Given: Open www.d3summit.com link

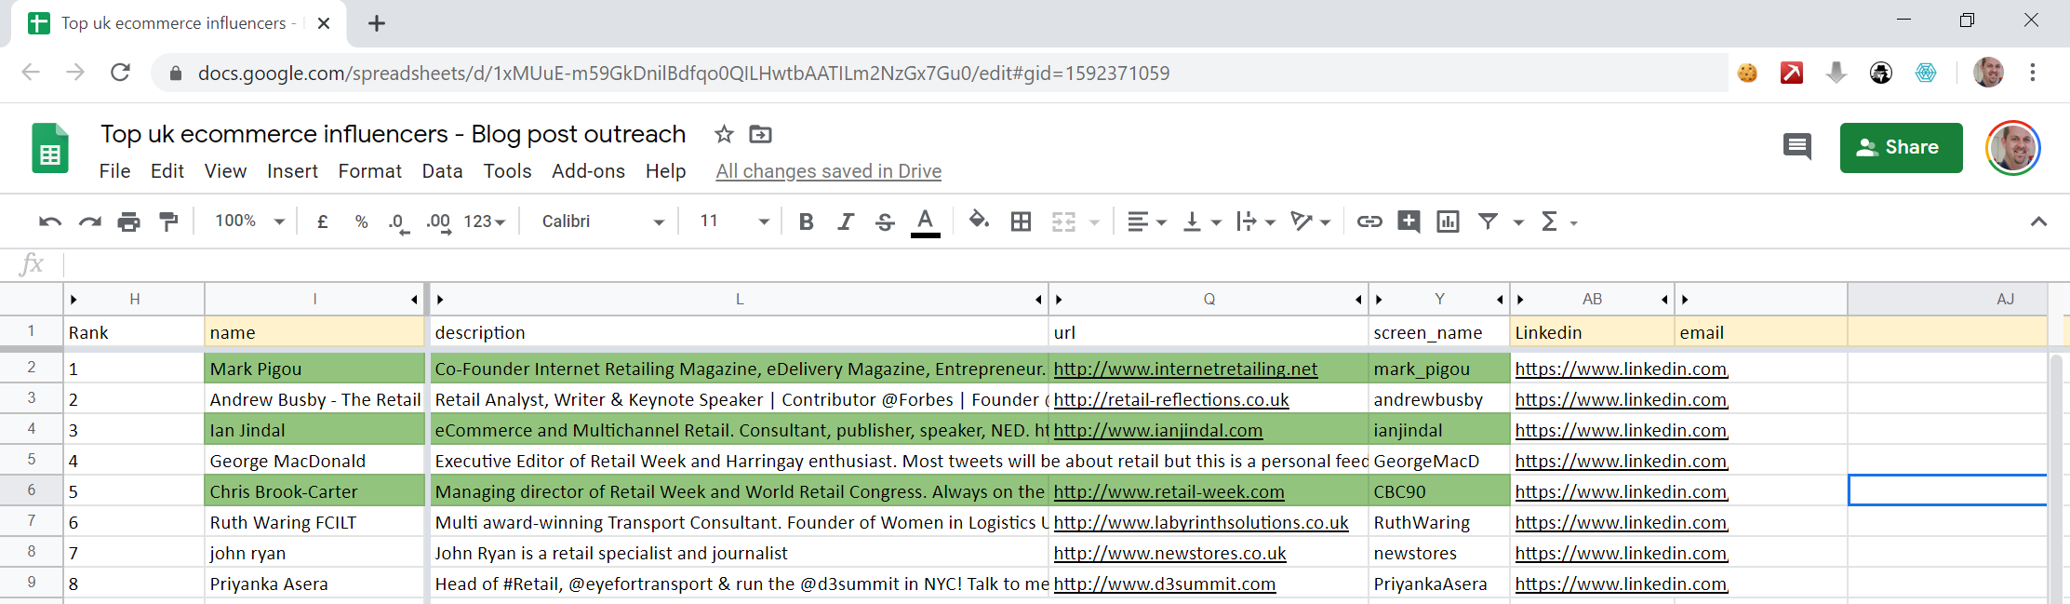Looking at the screenshot, I should click(1165, 584).
